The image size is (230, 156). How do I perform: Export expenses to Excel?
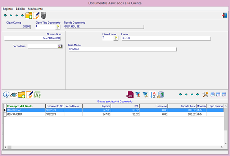tap(37, 95)
